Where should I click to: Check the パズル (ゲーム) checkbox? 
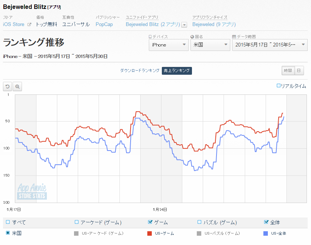coord(199,222)
